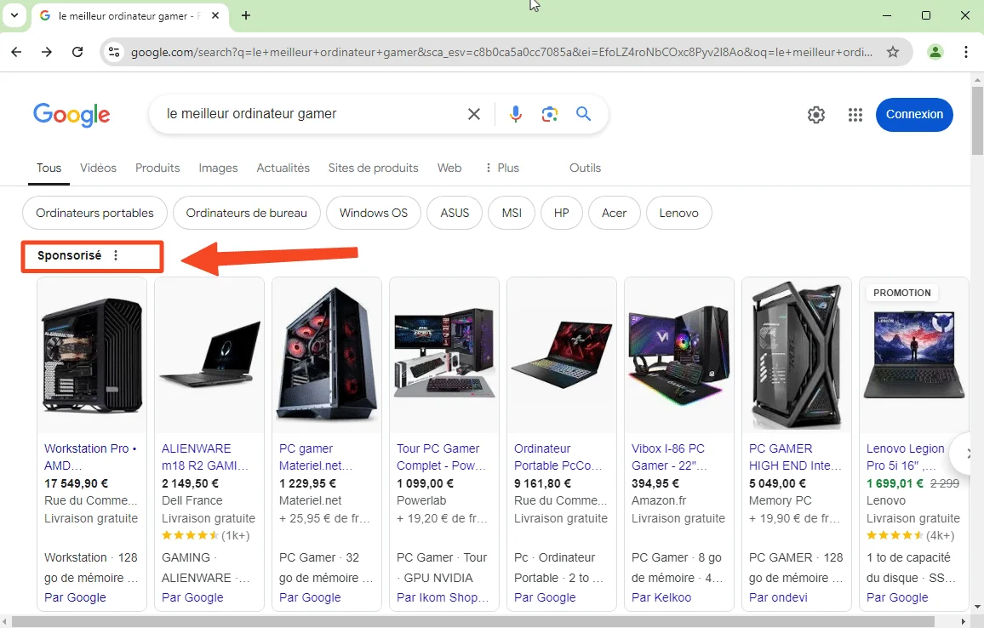Viewport: 984px width, 628px height.
Task: Click the browser address bar URL
Action: [x=501, y=52]
